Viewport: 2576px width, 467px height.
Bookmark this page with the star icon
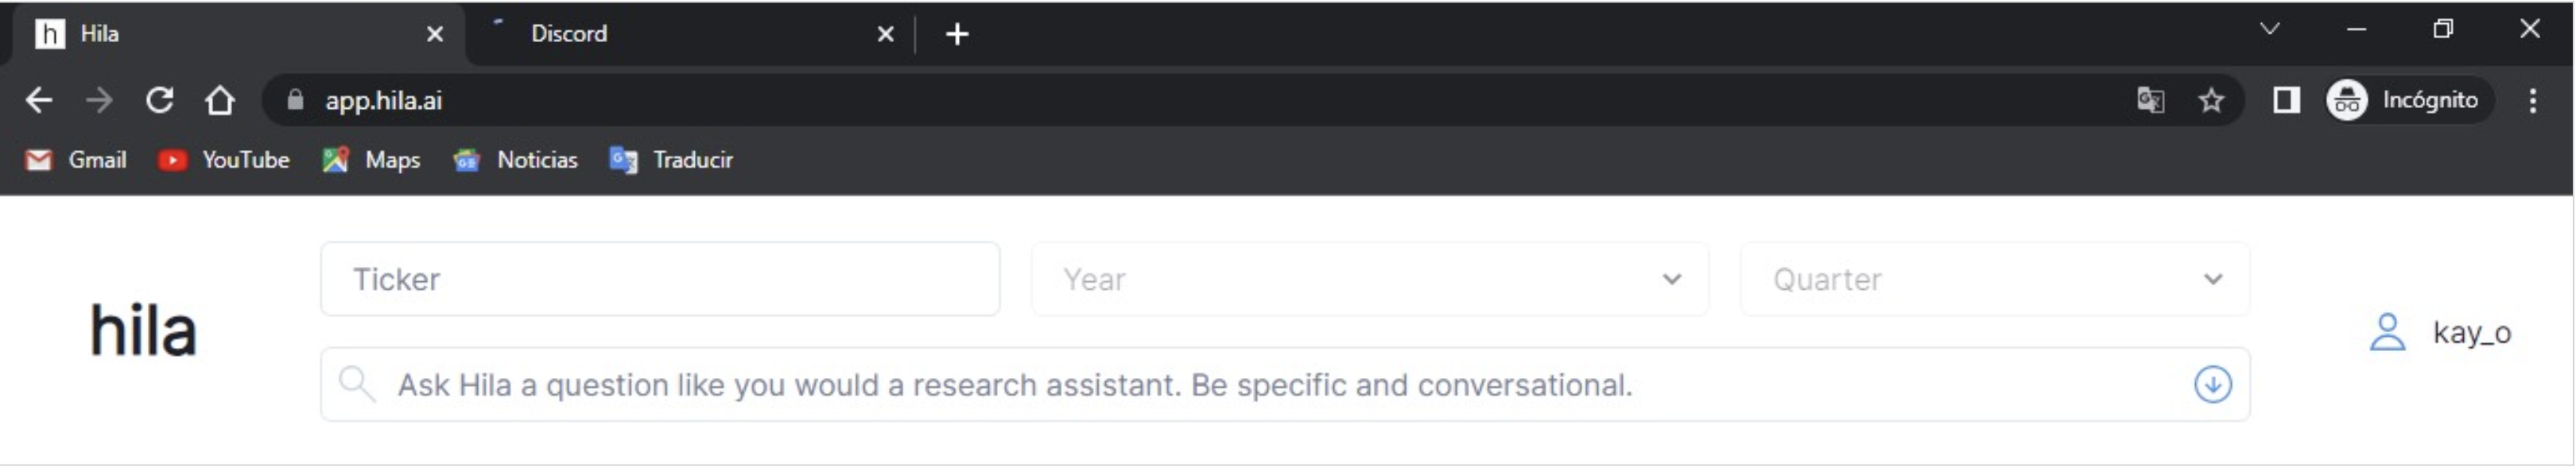(2210, 100)
